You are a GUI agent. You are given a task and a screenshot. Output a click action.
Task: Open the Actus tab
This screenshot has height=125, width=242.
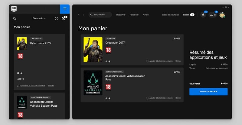coord(146,15)
